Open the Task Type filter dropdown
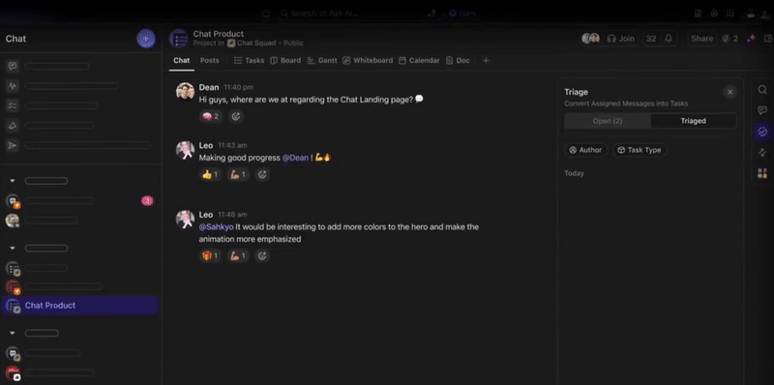 [640, 150]
